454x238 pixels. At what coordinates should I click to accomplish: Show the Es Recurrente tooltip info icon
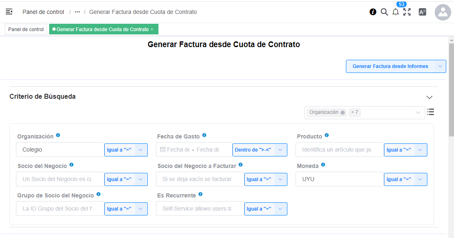click(200, 194)
